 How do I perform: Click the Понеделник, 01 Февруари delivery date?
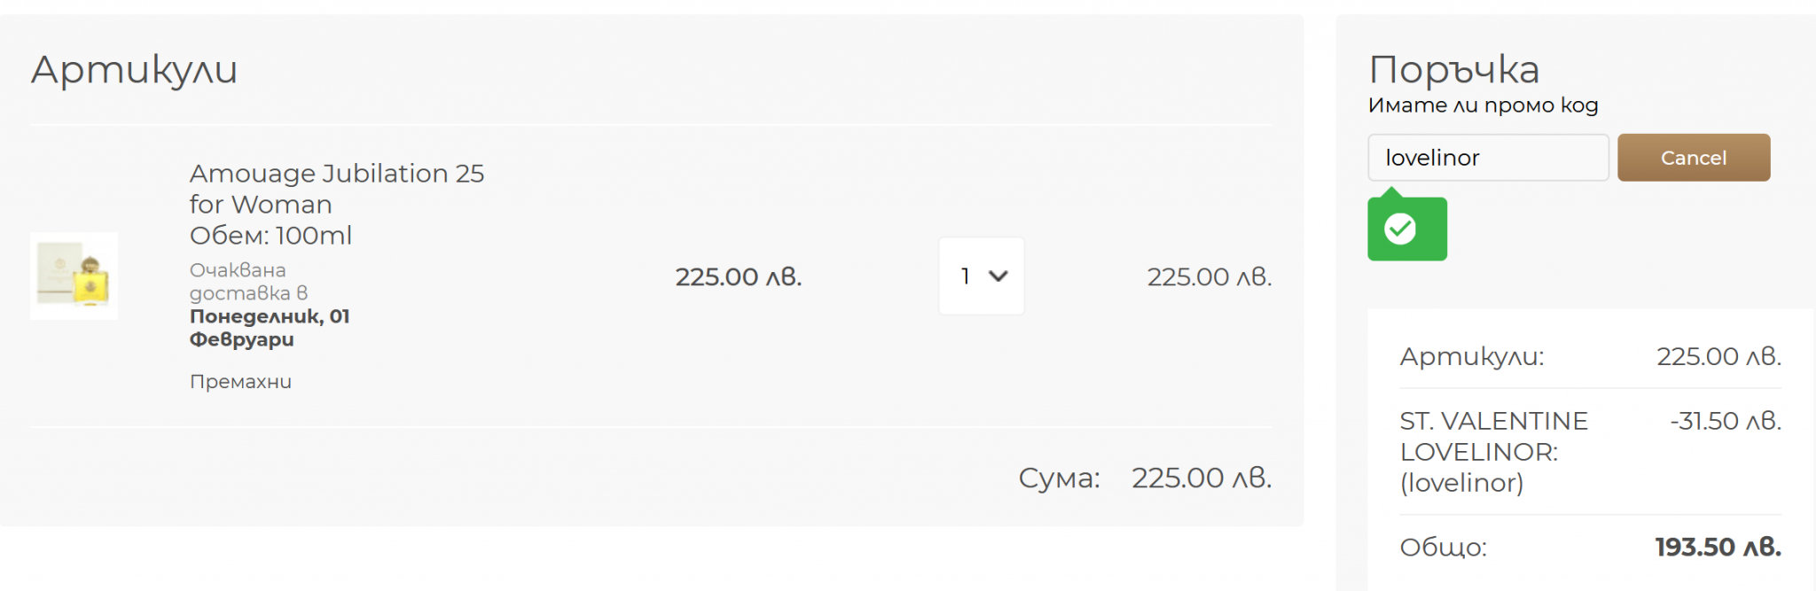(x=269, y=328)
